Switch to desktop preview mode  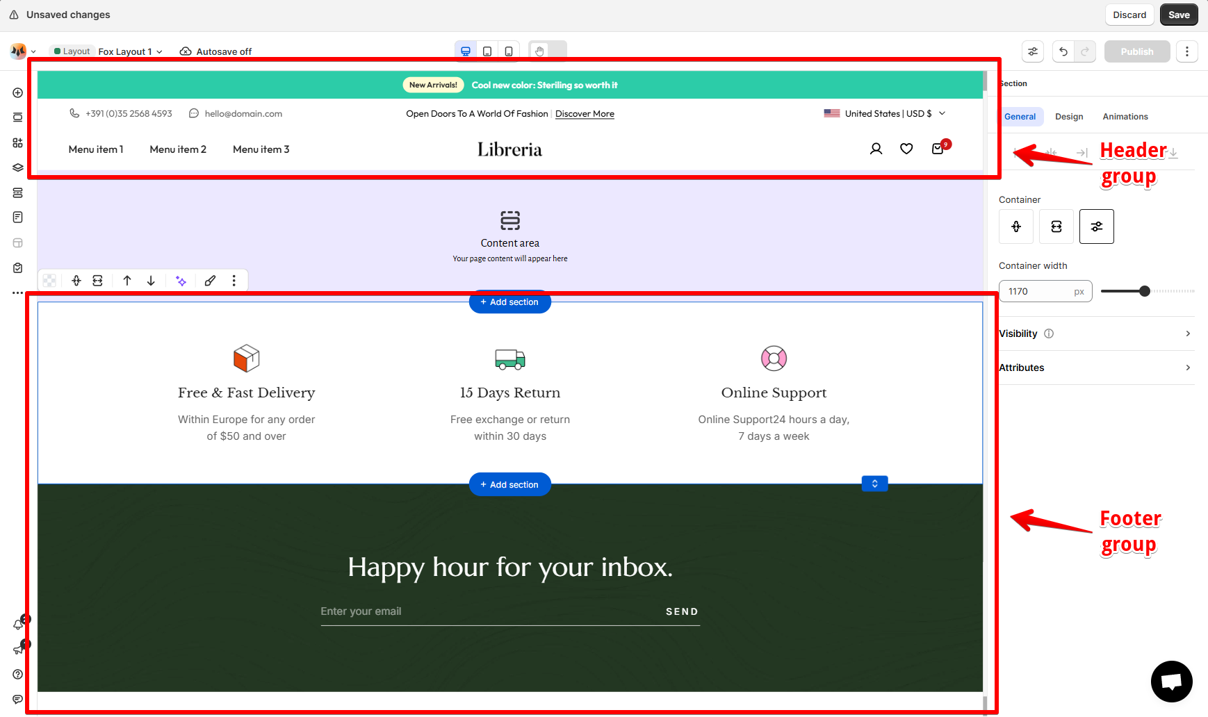click(x=466, y=51)
